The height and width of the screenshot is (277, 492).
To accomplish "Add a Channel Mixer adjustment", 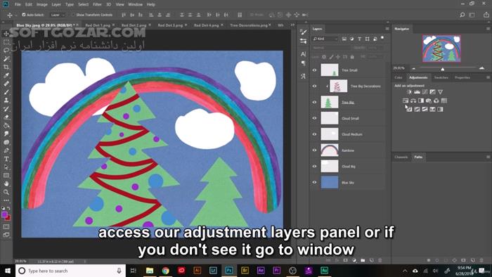I will [x=436, y=101].
